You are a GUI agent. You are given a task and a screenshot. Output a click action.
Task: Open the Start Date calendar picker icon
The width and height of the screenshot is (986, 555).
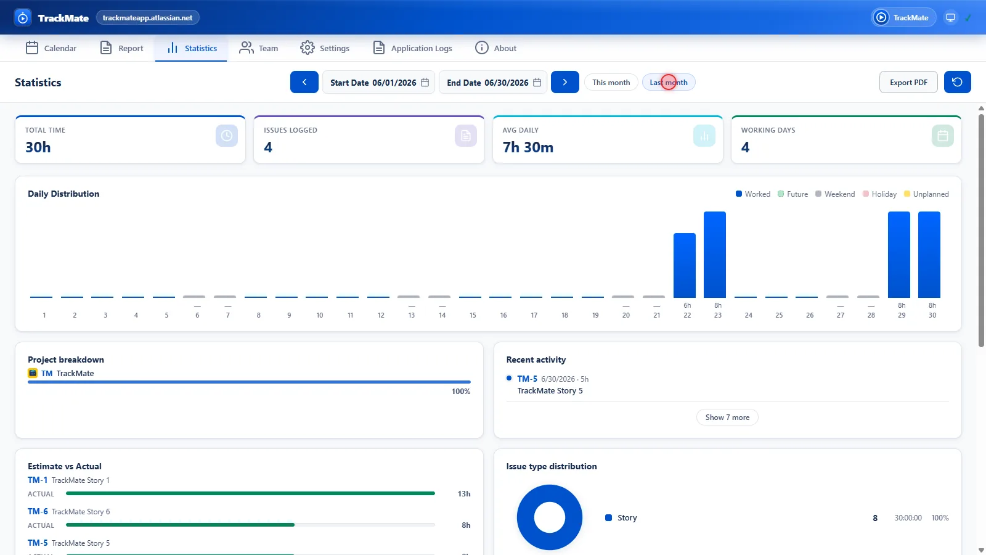click(x=425, y=83)
